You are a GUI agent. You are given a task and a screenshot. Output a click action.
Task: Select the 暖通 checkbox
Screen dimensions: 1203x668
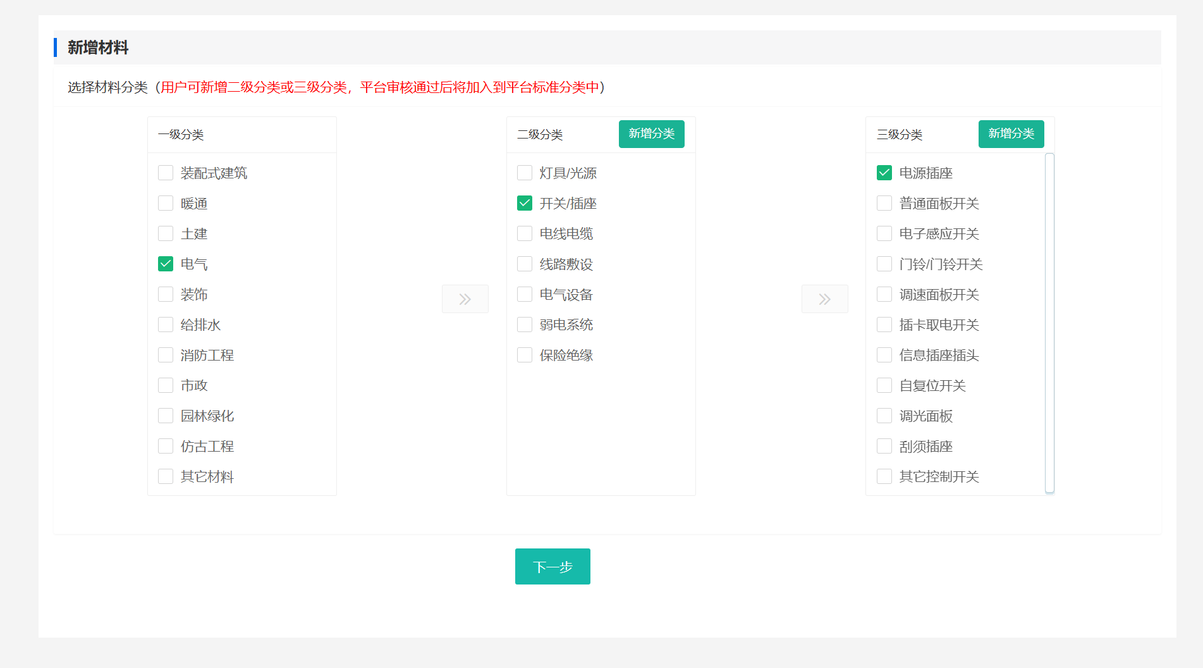pyautogui.click(x=166, y=203)
